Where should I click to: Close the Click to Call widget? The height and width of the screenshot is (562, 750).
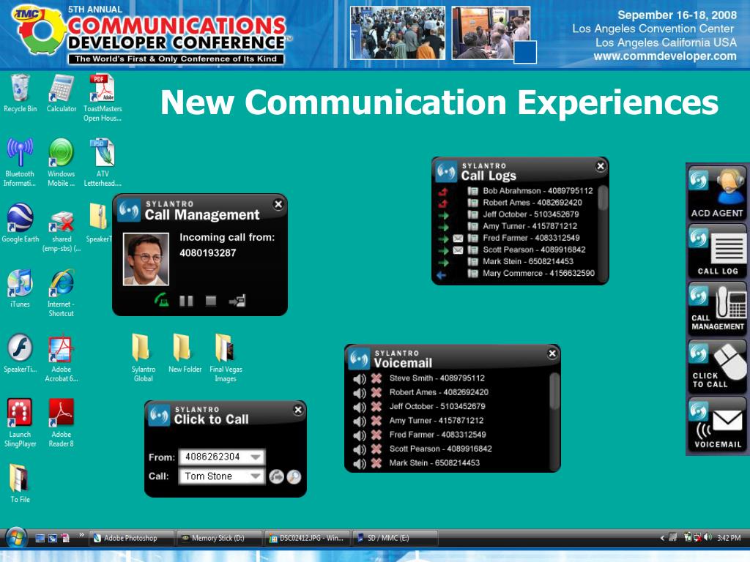click(x=298, y=410)
